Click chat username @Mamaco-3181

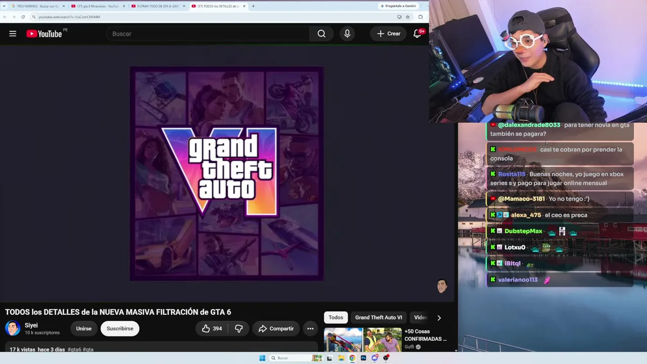click(521, 199)
